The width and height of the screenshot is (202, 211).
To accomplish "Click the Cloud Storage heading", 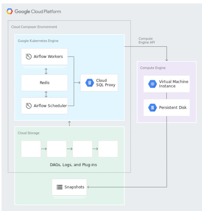I will (29, 133).
